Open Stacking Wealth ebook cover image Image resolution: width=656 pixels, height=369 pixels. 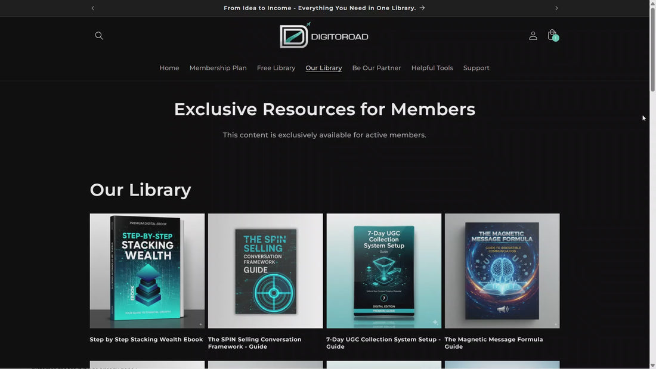[x=147, y=271]
